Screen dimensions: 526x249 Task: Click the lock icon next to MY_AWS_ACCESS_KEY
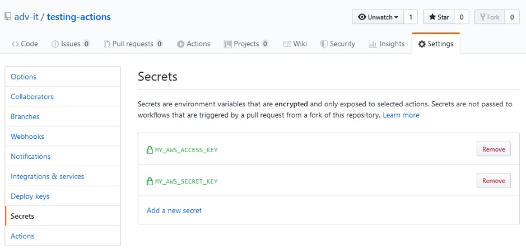(150, 150)
